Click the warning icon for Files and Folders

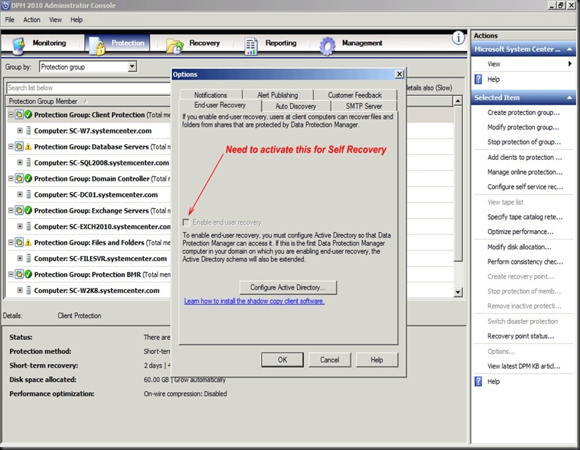[x=28, y=242]
